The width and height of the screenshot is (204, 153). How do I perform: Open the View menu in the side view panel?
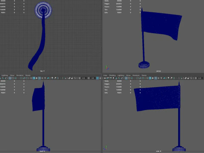pos(105,75)
